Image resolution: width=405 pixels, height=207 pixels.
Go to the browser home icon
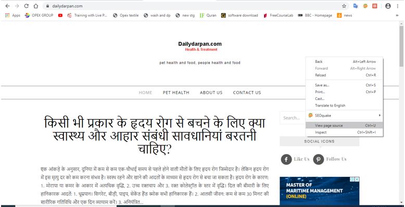tap(36, 6)
